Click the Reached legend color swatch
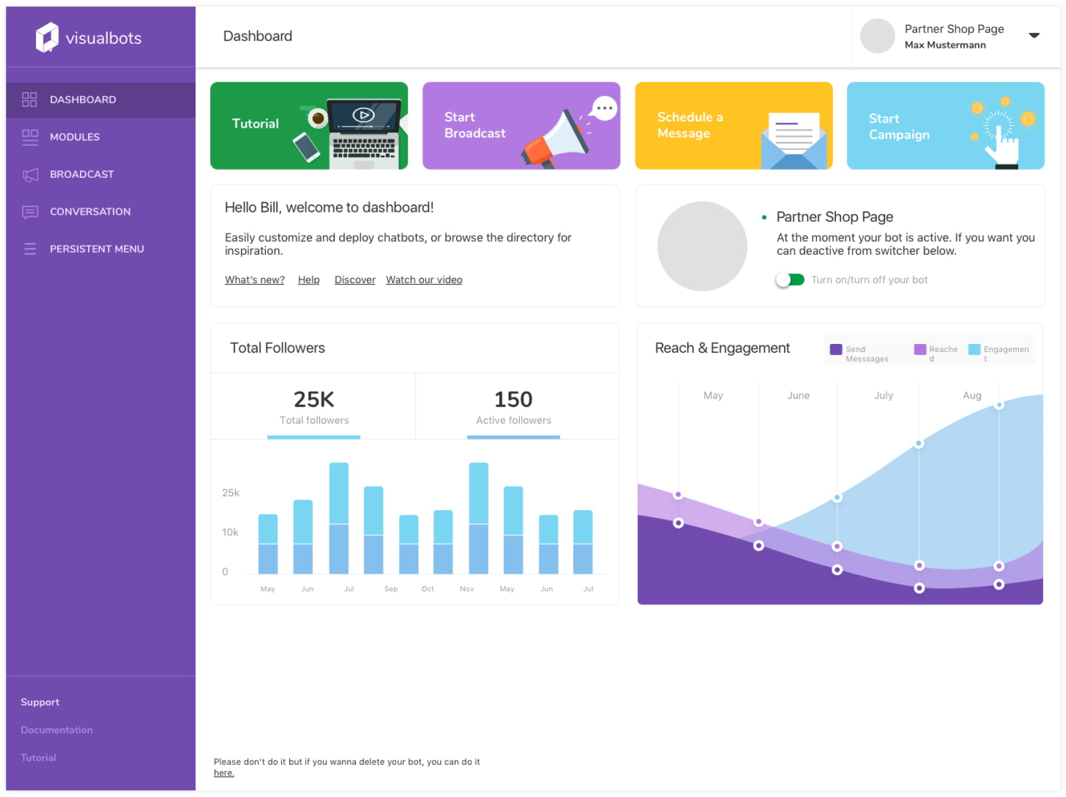The image size is (1066, 797). pyautogui.click(x=920, y=350)
